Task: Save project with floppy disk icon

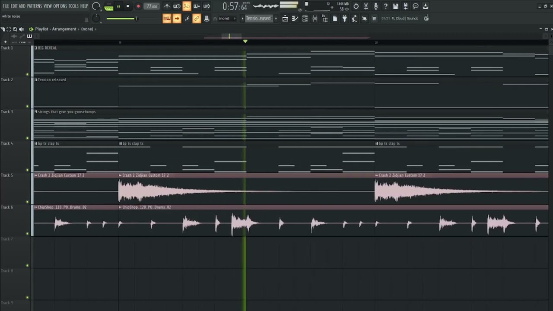Action: pyautogui.click(x=396, y=6)
